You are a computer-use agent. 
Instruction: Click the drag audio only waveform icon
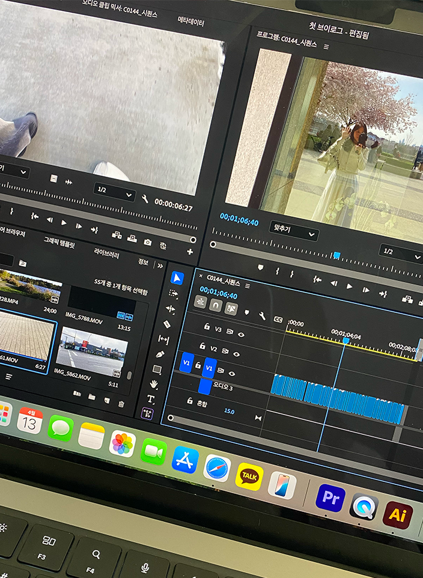tap(68, 182)
